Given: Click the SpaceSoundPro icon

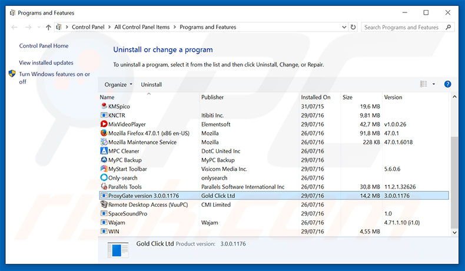Looking at the screenshot, I should click(x=104, y=213).
